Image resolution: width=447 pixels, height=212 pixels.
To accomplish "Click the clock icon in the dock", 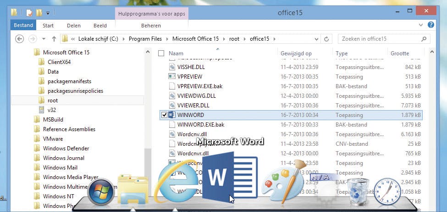I will coord(387,191).
